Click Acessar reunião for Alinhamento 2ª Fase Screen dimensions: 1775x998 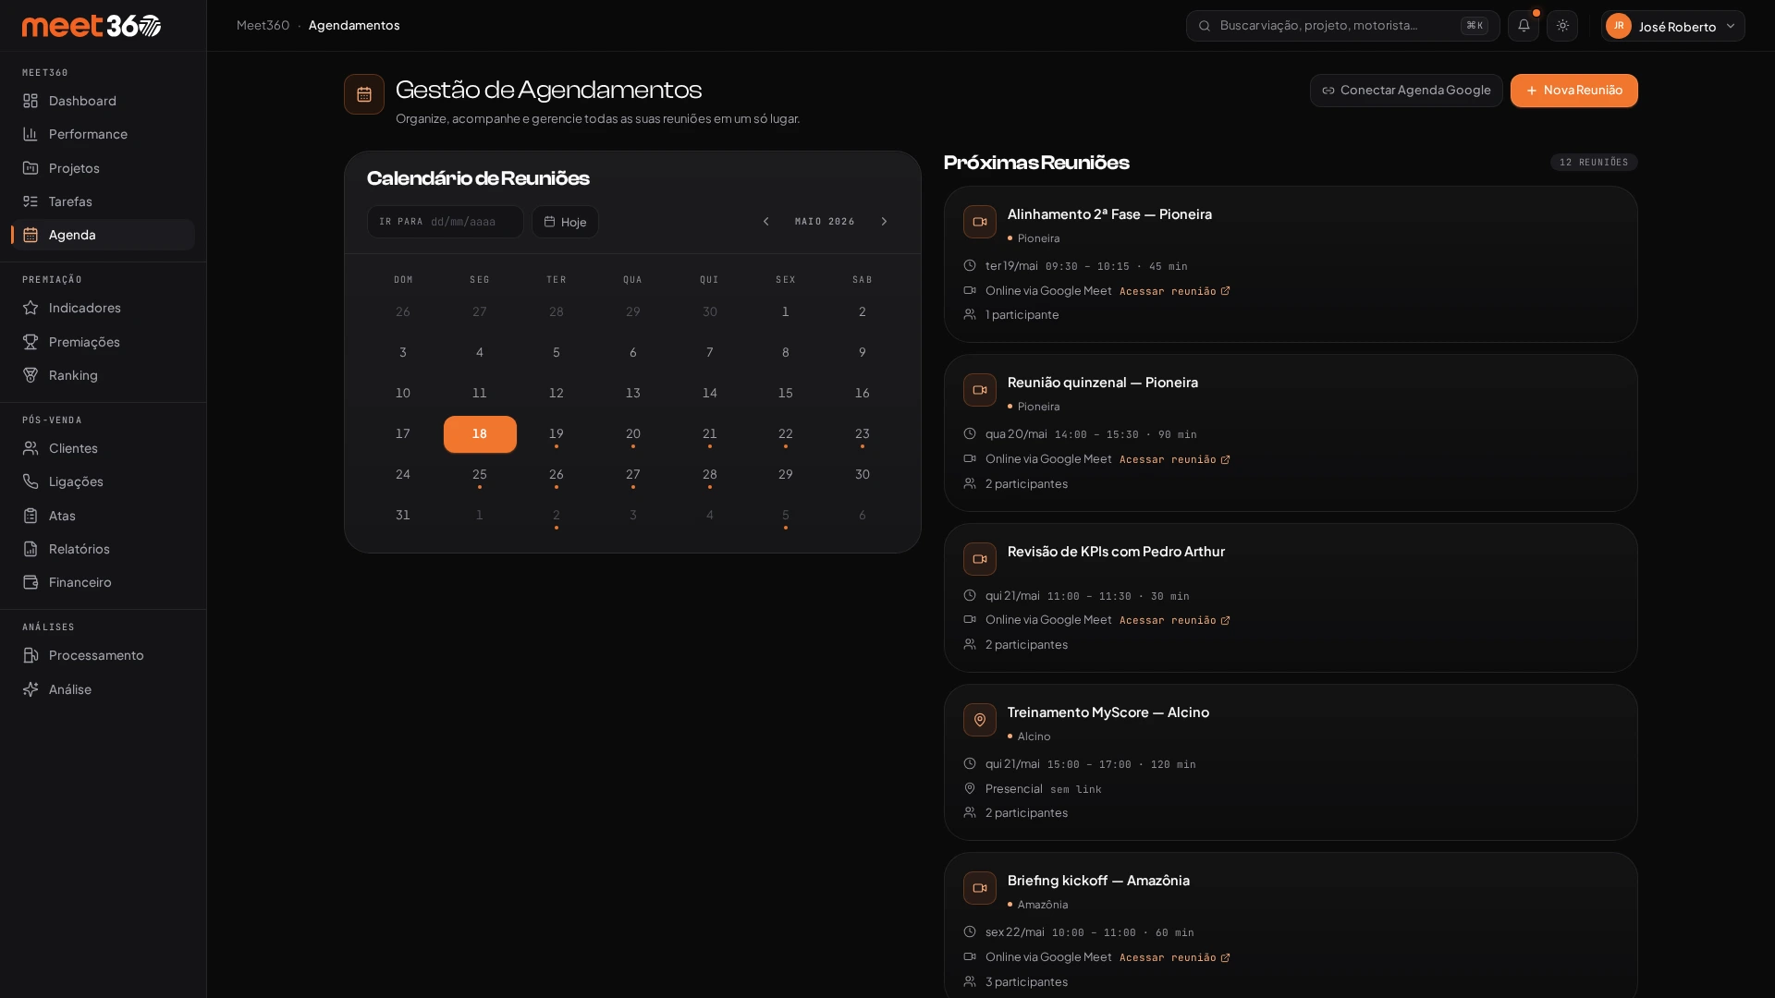pos(1174,291)
